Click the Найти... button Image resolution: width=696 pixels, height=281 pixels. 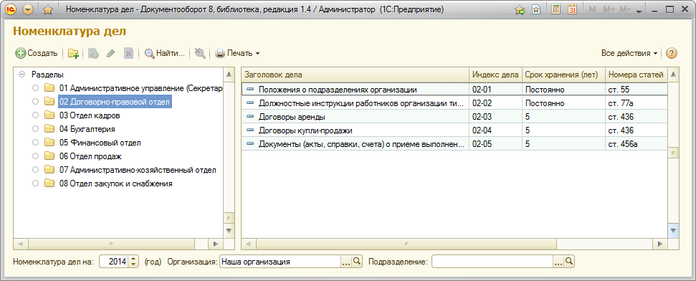point(165,54)
